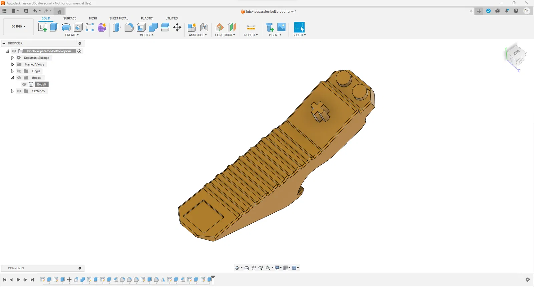Select the Combine tool in the toolbar
This screenshot has height=287, width=534.
tap(153, 27)
